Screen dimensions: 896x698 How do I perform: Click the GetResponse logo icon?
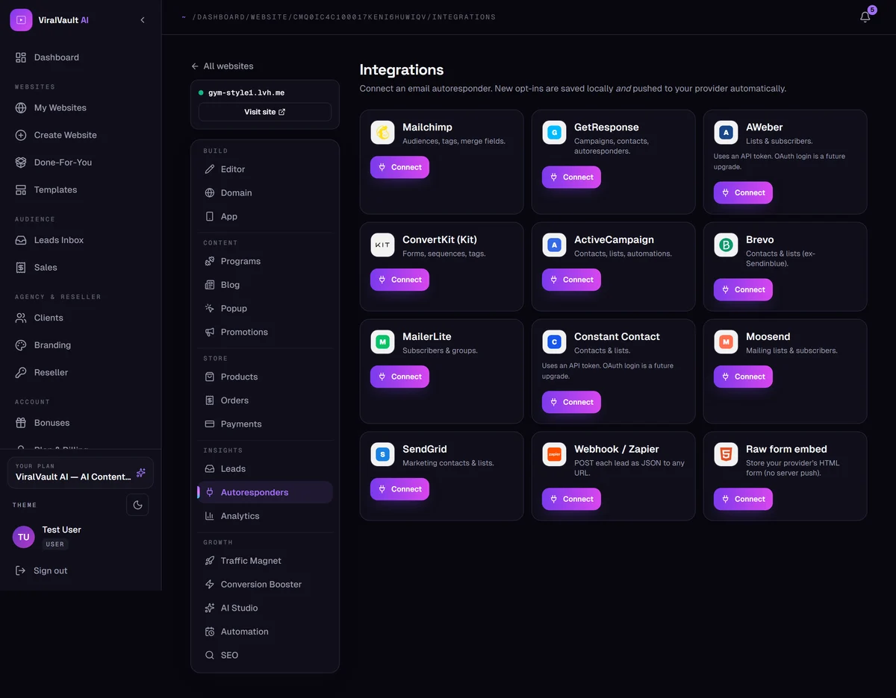554,133
